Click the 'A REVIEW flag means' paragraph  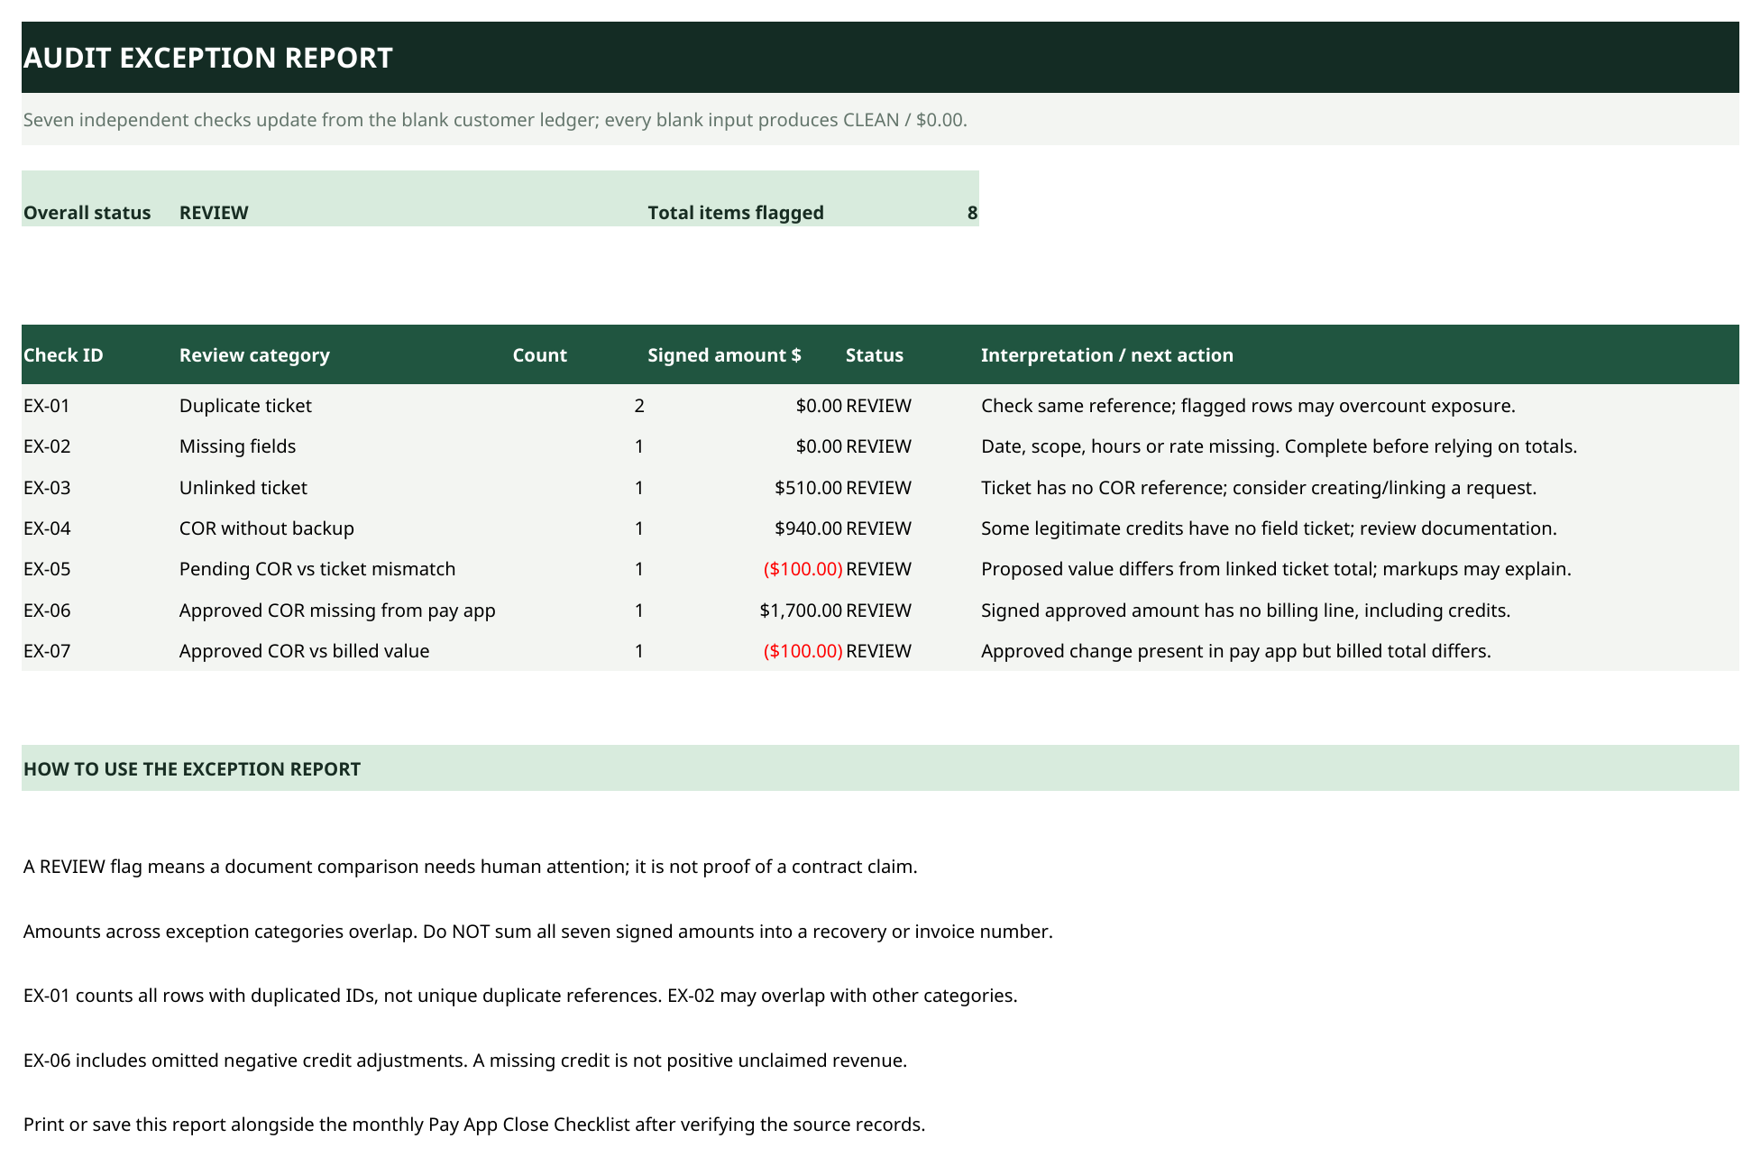click(470, 867)
